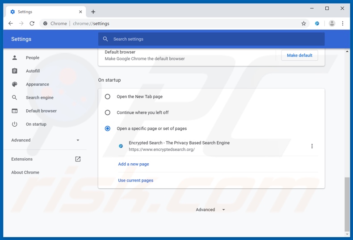Image resolution: width=353 pixels, height=240 pixels.
Task: Open the Autofill settings section
Action: 33,71
